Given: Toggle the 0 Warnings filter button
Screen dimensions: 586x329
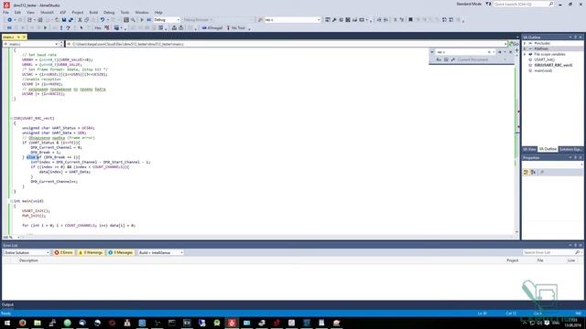Looking at the screenshot, I should [91, 252].
